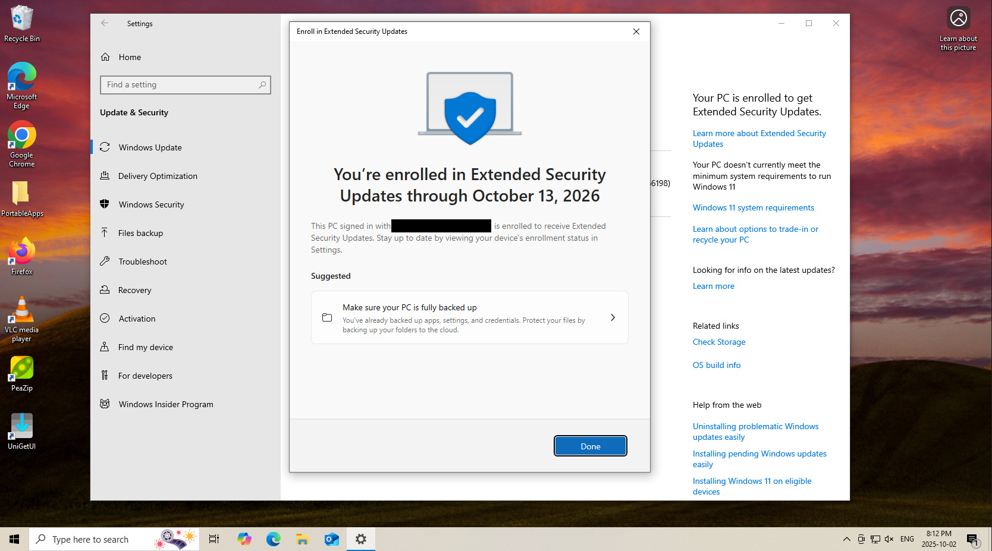This screenshot has width=992, height=551.
Task: Open PortableApps desktop folder
Action: (x=21, y=199)
